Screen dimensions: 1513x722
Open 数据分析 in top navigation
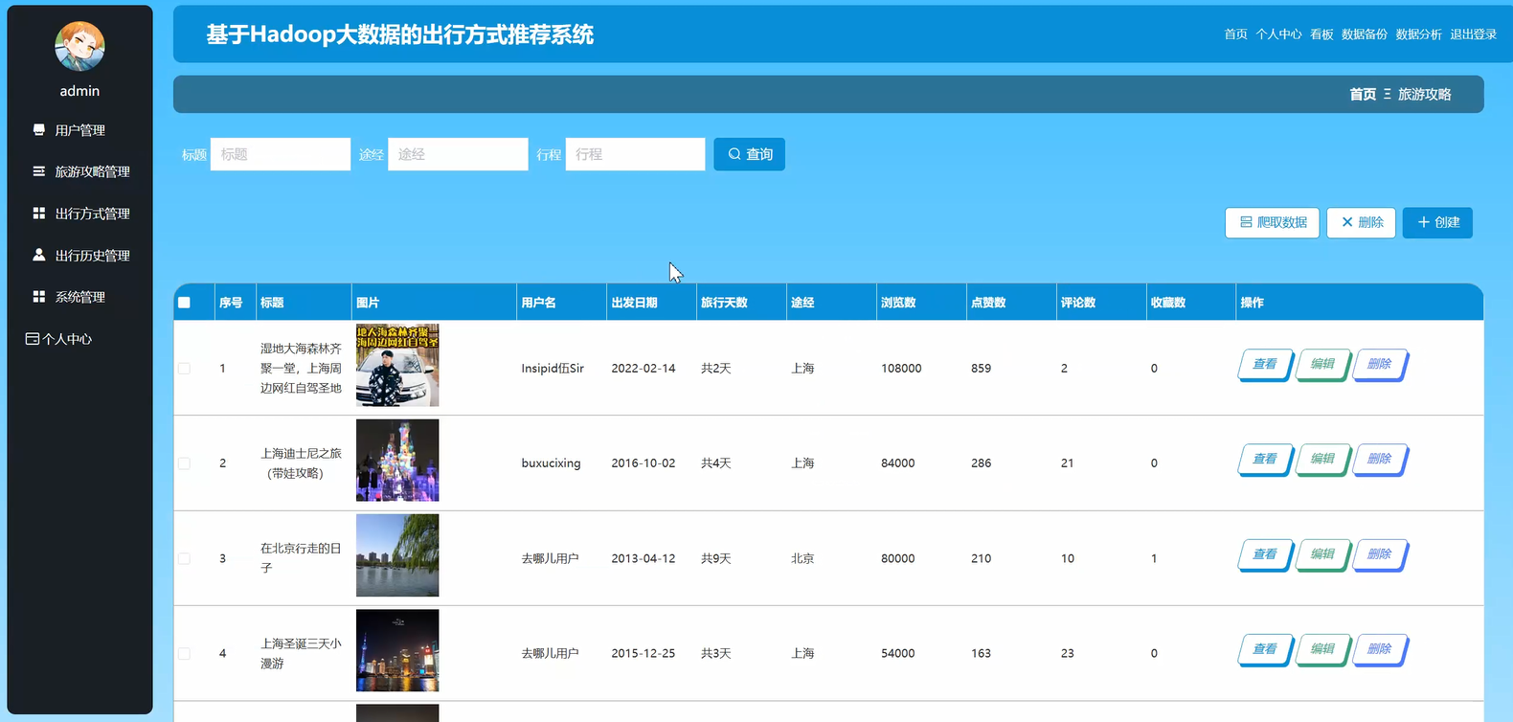[1418, 34]
